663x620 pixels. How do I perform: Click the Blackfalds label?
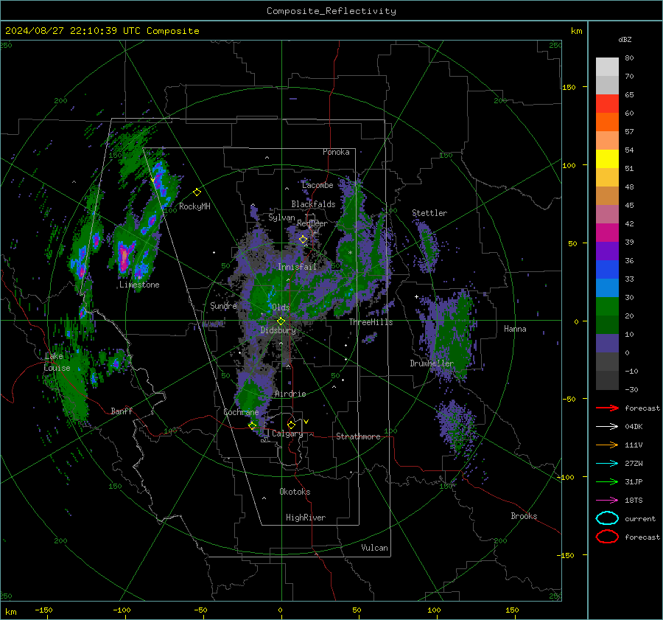313,204
